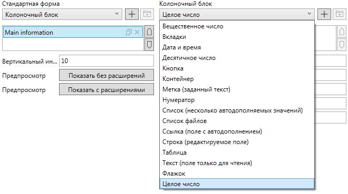
Task: Duplicate the Main information item
Action: click(x=129, y=32)
